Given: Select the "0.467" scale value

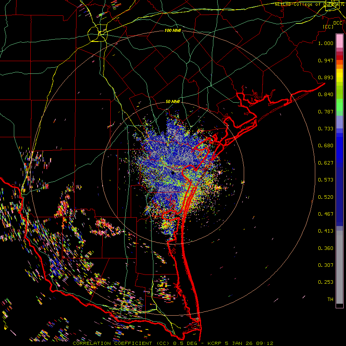Looking at the screenshot, I should [326, 214].
